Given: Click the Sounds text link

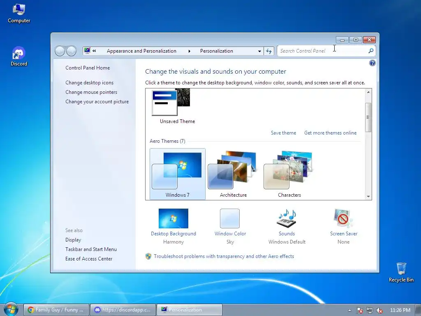Looking at the screenshot, I should click(287, 234).
